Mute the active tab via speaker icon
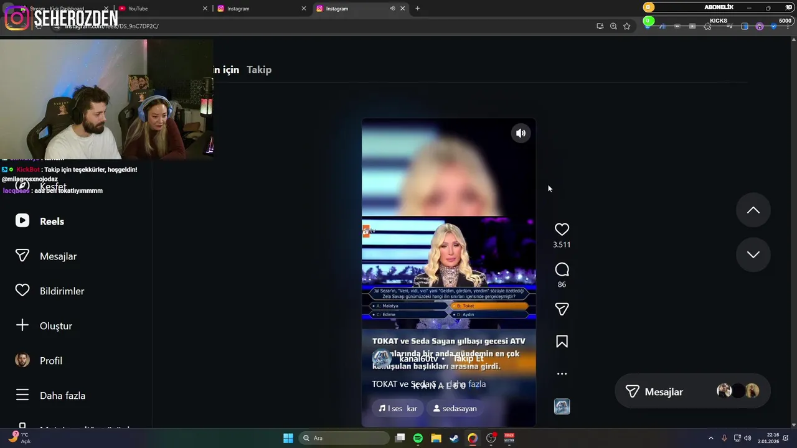This screenshot has height=448, width=797. coord(392,9)
